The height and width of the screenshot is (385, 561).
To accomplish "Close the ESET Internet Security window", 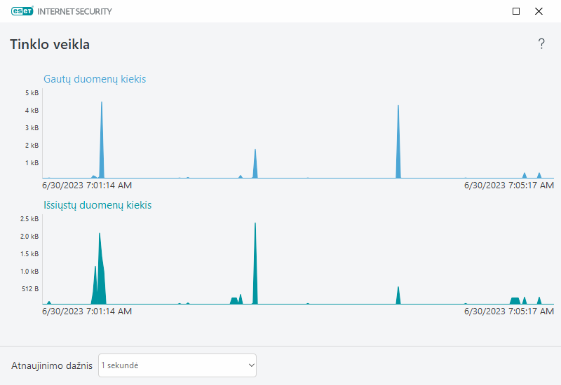I will 539,11.
